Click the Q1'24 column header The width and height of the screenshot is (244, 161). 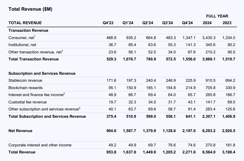pos(128,23)
